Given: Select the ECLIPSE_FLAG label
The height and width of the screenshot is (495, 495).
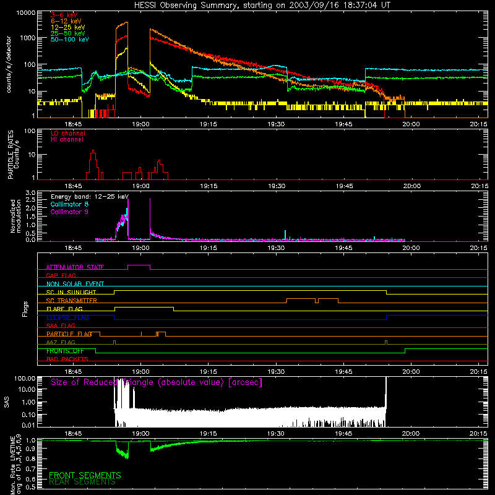Looking at the screenshot, I should tap(67, 317).
